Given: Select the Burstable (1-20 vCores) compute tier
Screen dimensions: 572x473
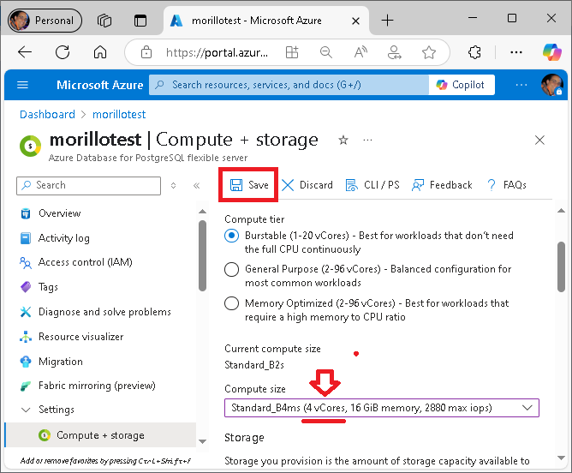Looking at the screenshot, I should [x=232, y=236].
